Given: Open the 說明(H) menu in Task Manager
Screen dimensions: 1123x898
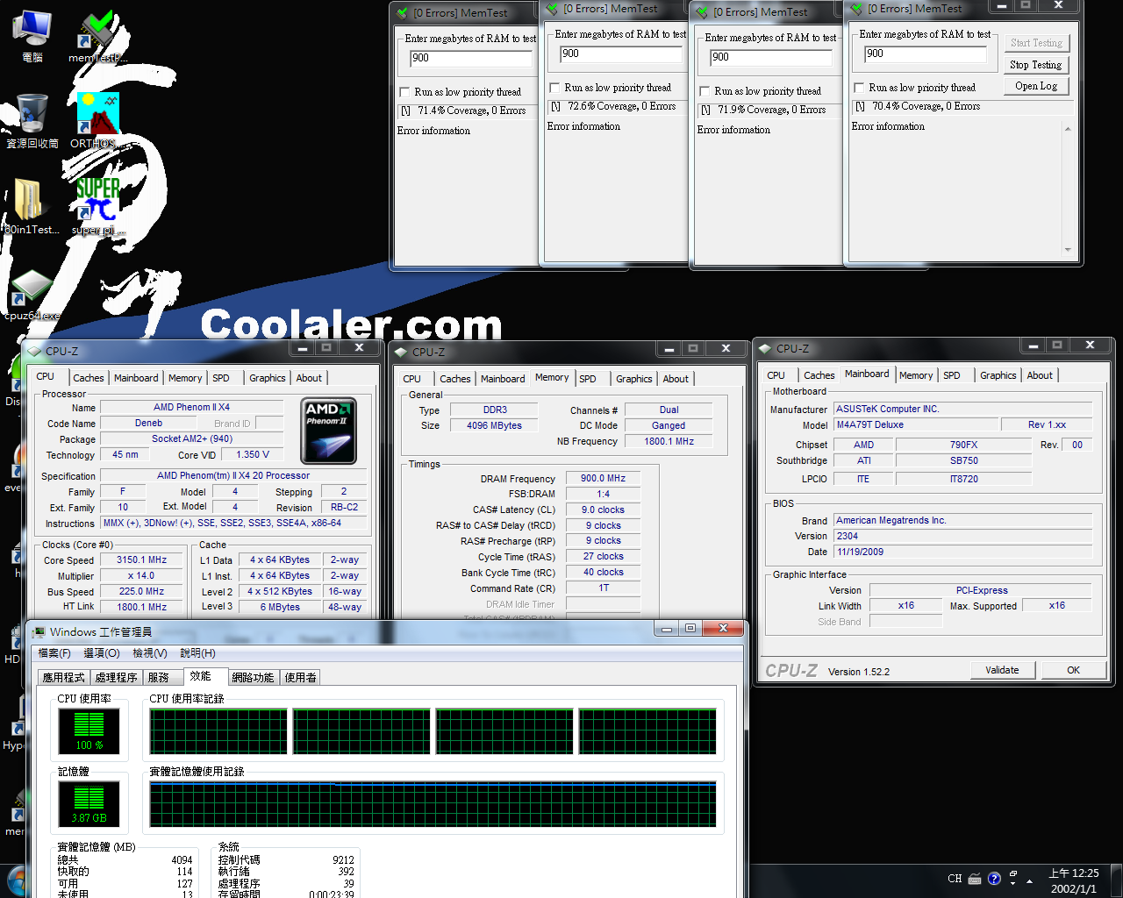Looking at the screenshot, I should pyautogui.click(x=197, y=653).
